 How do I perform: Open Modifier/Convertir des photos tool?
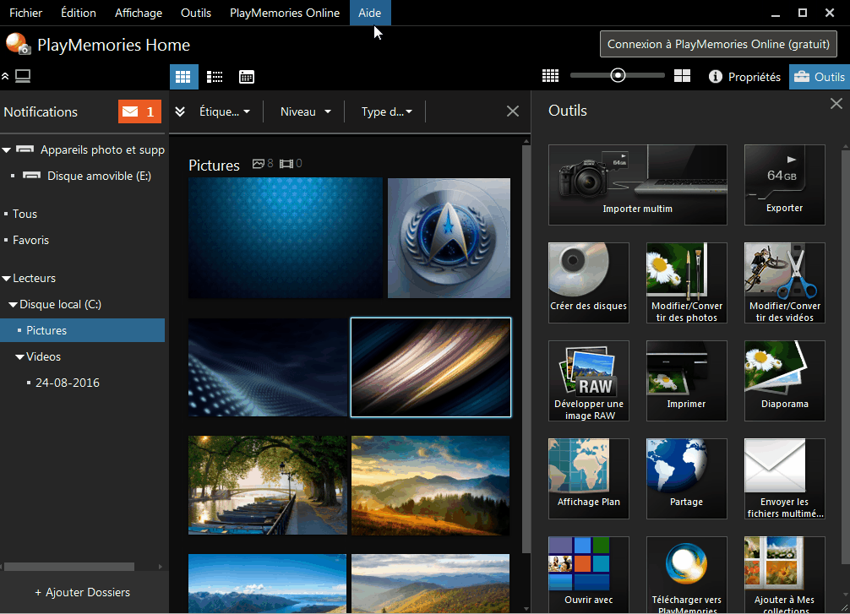[x=686, y=283]
